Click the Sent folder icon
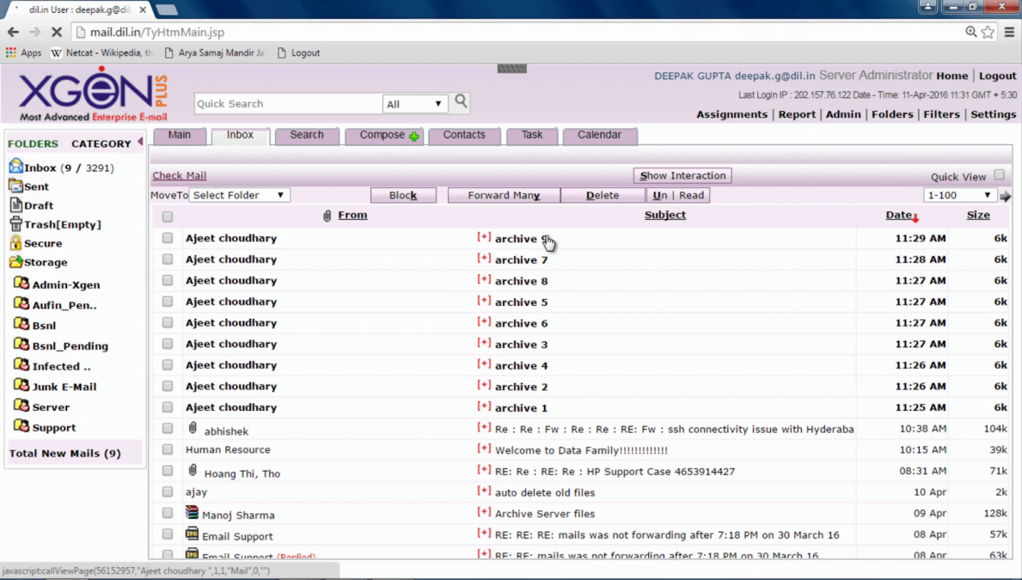 tap(15, 186)
